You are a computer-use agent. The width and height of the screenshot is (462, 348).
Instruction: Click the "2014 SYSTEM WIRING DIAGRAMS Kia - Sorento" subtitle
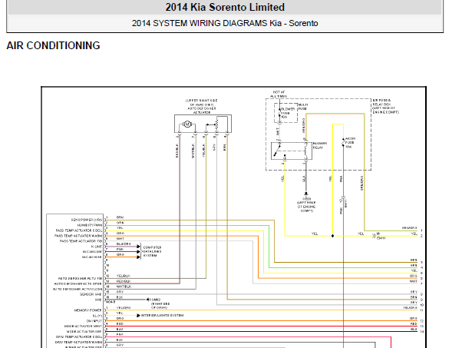coord(225,23)
